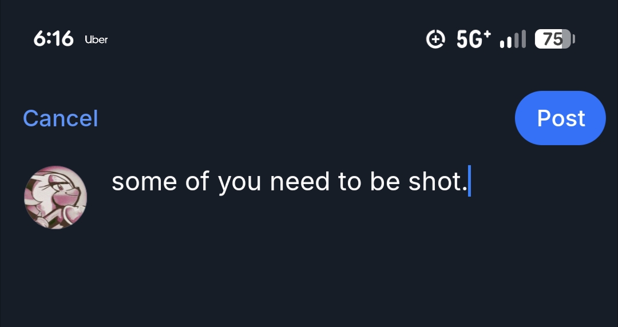This screenshot has width=618, height=327.
Task: Tap the orientation lock status icon
Action: click(436, 39)
